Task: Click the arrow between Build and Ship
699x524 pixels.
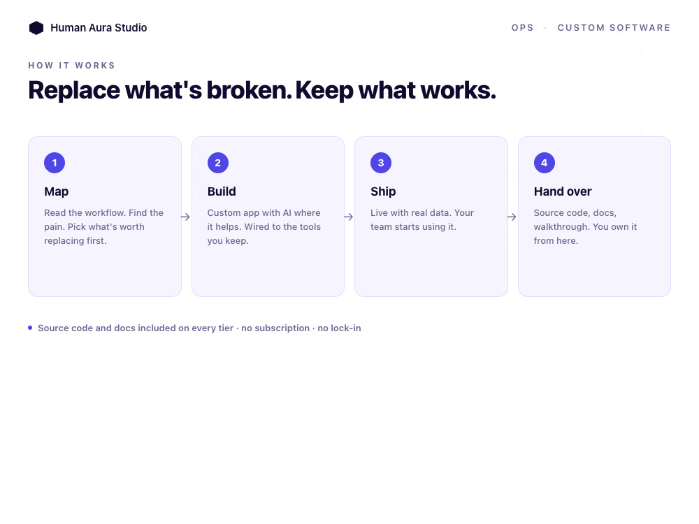Action: (x=349, y=217)
